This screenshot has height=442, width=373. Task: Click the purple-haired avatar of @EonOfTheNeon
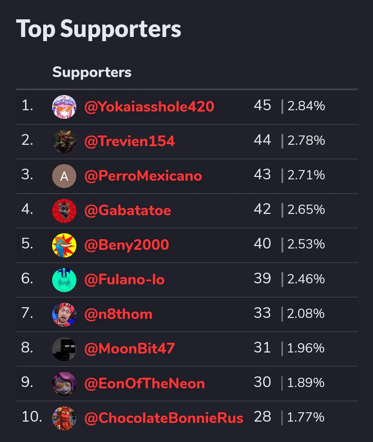coord(64,384)
